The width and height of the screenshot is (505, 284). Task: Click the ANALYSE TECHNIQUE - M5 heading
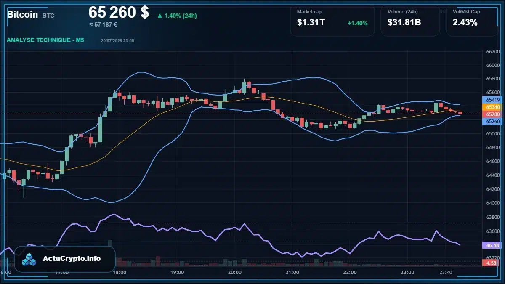tap(45, 40)
